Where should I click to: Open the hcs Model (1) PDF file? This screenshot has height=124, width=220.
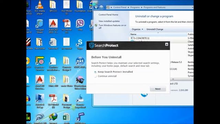(x=66, y=26)
